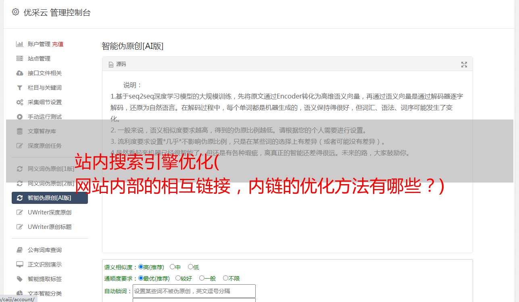Click the 说明： line in the editor
The image size is (519, 302).
[133, 85]
